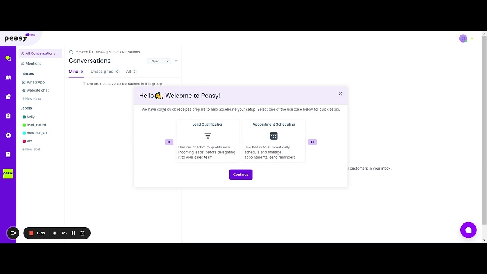Open the Reports pie chart icon
This screenshot has height=274, width=487.
coord(8,97)
